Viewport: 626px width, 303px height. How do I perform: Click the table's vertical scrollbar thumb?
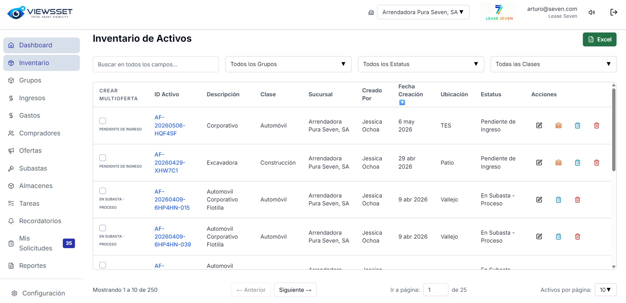(x=614, y=130)
